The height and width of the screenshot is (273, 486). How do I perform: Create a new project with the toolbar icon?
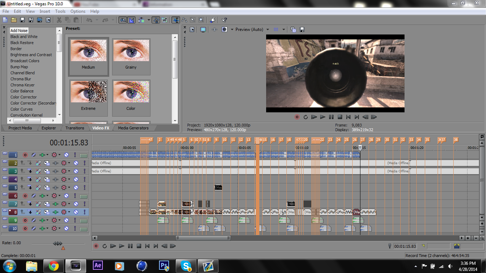point(5,20)
